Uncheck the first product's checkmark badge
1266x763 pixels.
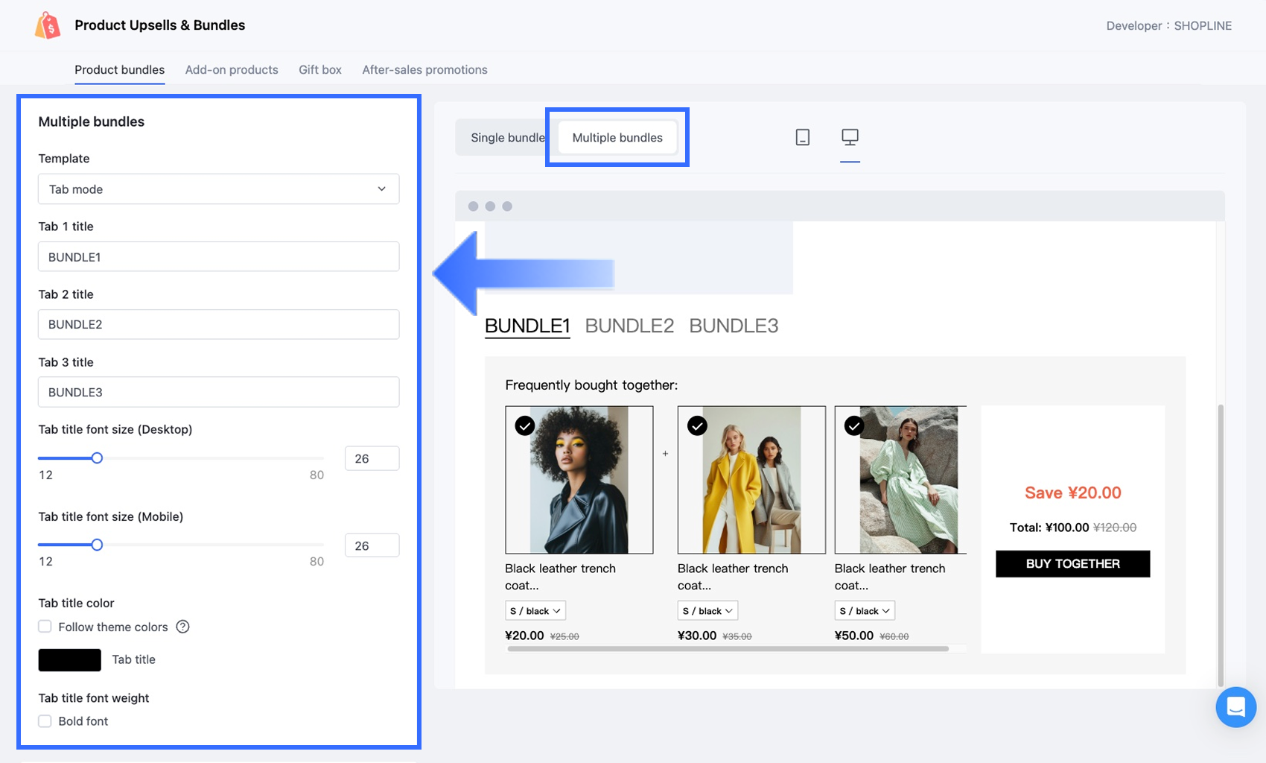(x=525, y=425)
